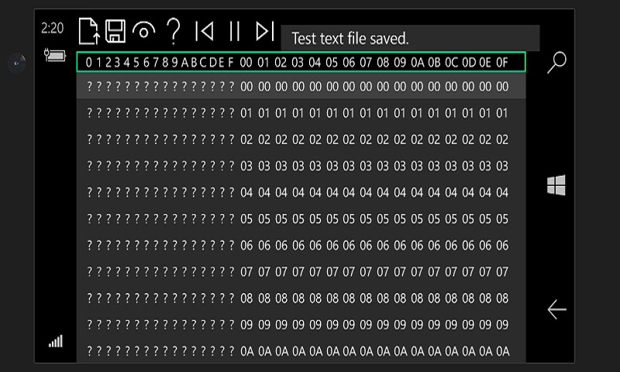Tap the signal strength bars icon
Image resolution: width=620 pixels, height=372 pixels.
point(56,341)
